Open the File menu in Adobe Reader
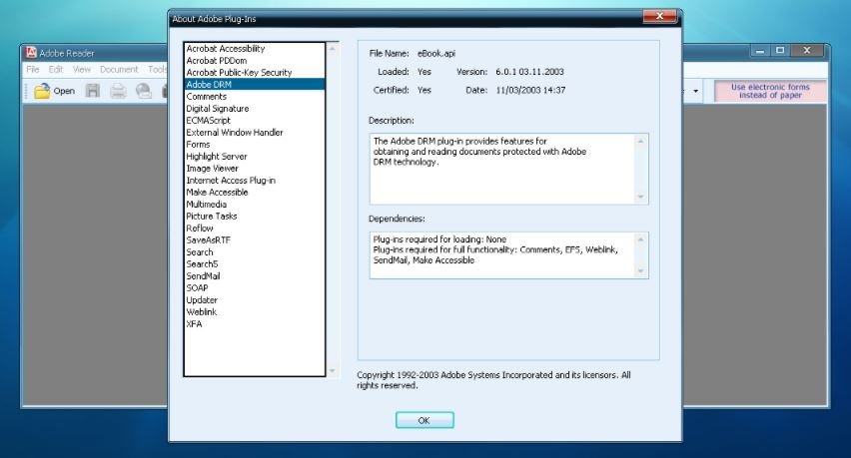 33,70
